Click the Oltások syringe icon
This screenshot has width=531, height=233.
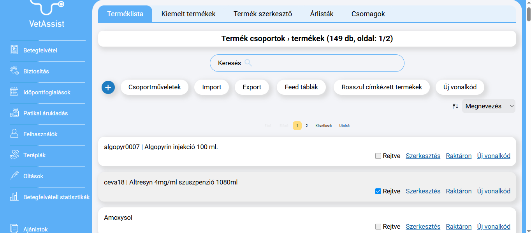click(x=14, y=176)
